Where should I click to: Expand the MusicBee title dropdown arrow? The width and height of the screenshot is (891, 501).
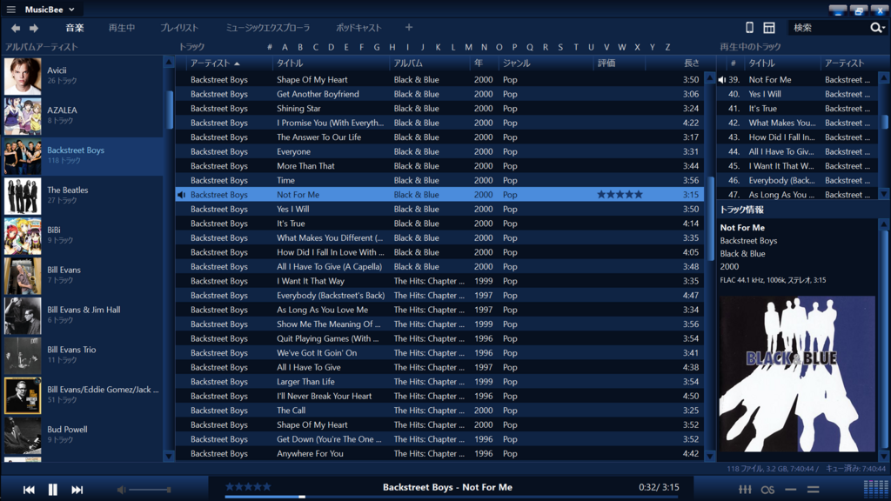pos(71,10)
